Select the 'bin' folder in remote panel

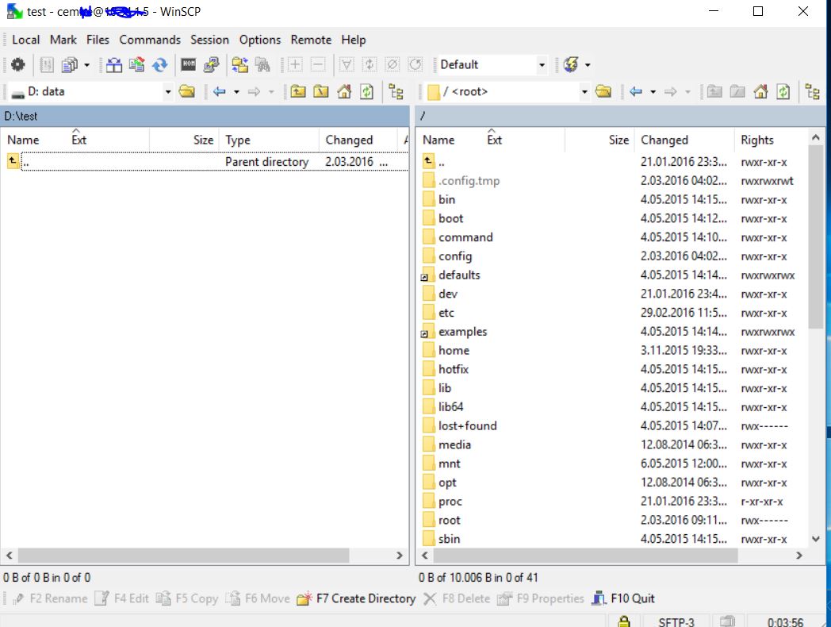point(446,200)
